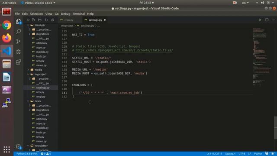Open system volume indicator
Image resolution: width=277 pixels, height=156 pixels.
pyautogui.click(x=263, y=3)
